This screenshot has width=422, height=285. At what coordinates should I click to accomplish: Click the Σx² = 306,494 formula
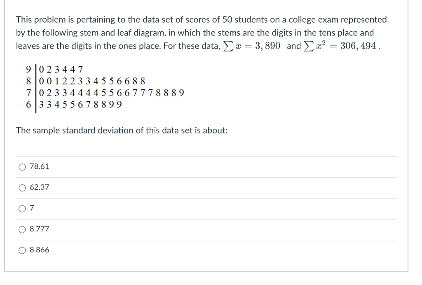340,45
